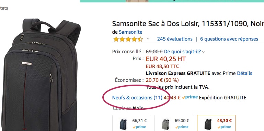Click the chevron after De quoi s'agit-il?
Screen dimensions: 264x131
[203, 52]
